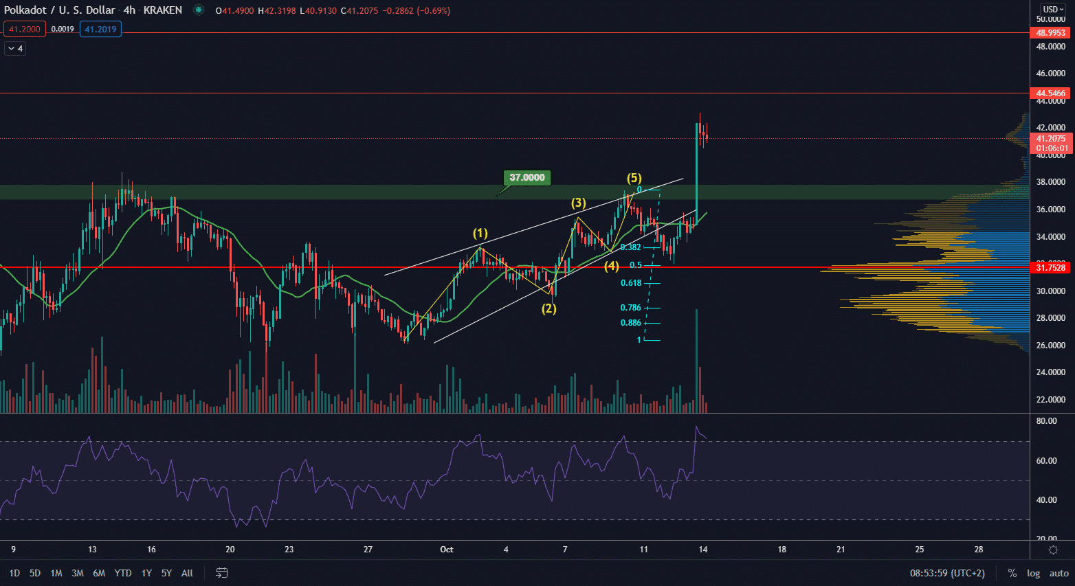
Task: Click the red 48.9953 price axis label
Action: [x=1051, y=33]
